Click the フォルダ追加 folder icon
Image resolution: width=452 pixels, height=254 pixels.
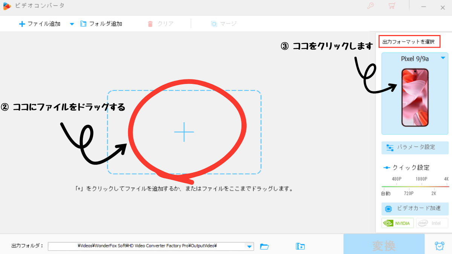tap(83, 24)
